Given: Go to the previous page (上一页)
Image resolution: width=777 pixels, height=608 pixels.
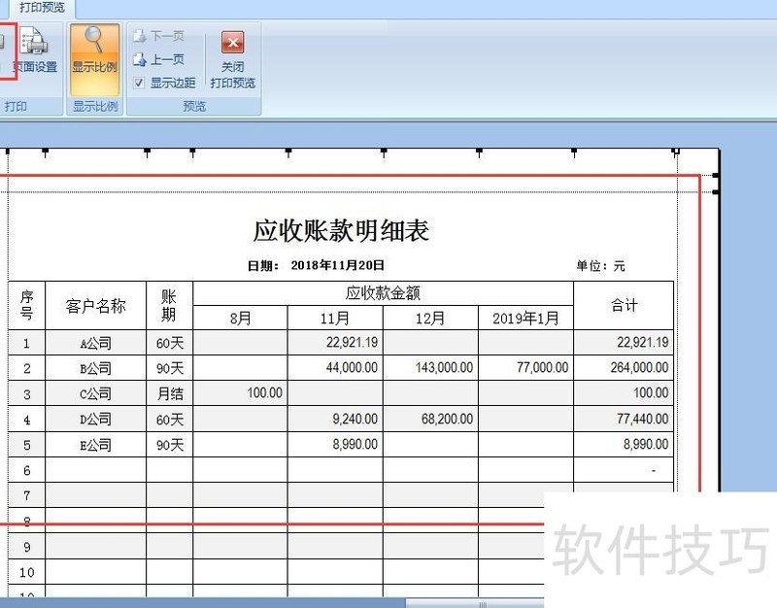Looking at the screenshot, I should [163, 58].
